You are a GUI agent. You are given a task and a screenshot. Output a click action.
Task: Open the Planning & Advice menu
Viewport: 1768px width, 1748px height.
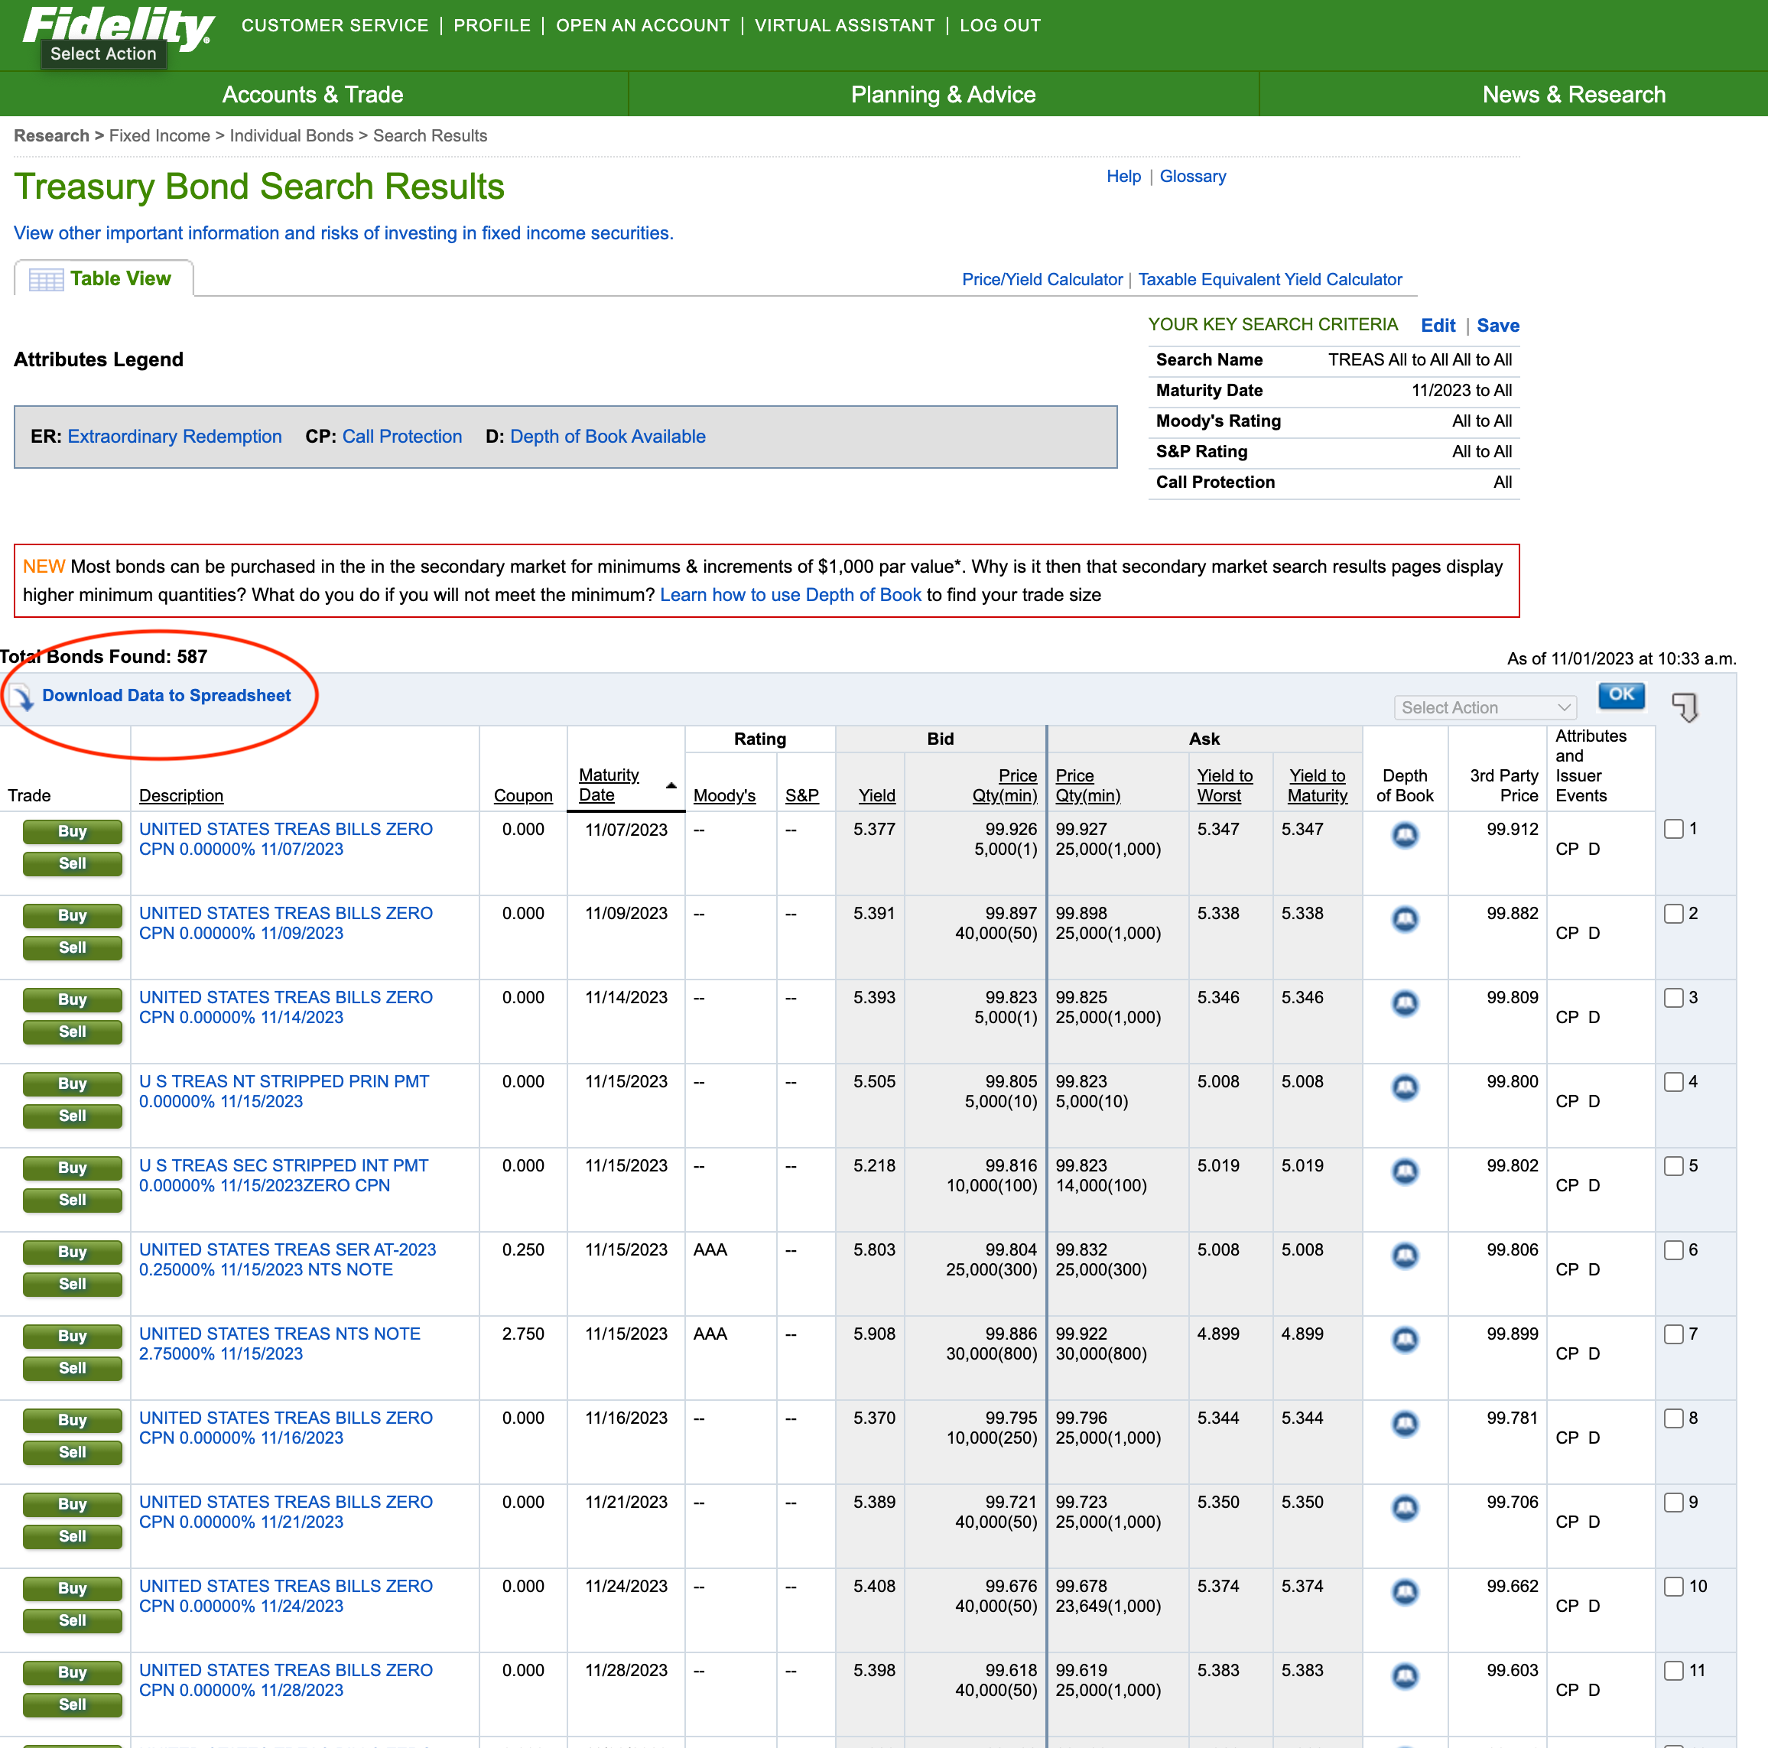[943, 94]
